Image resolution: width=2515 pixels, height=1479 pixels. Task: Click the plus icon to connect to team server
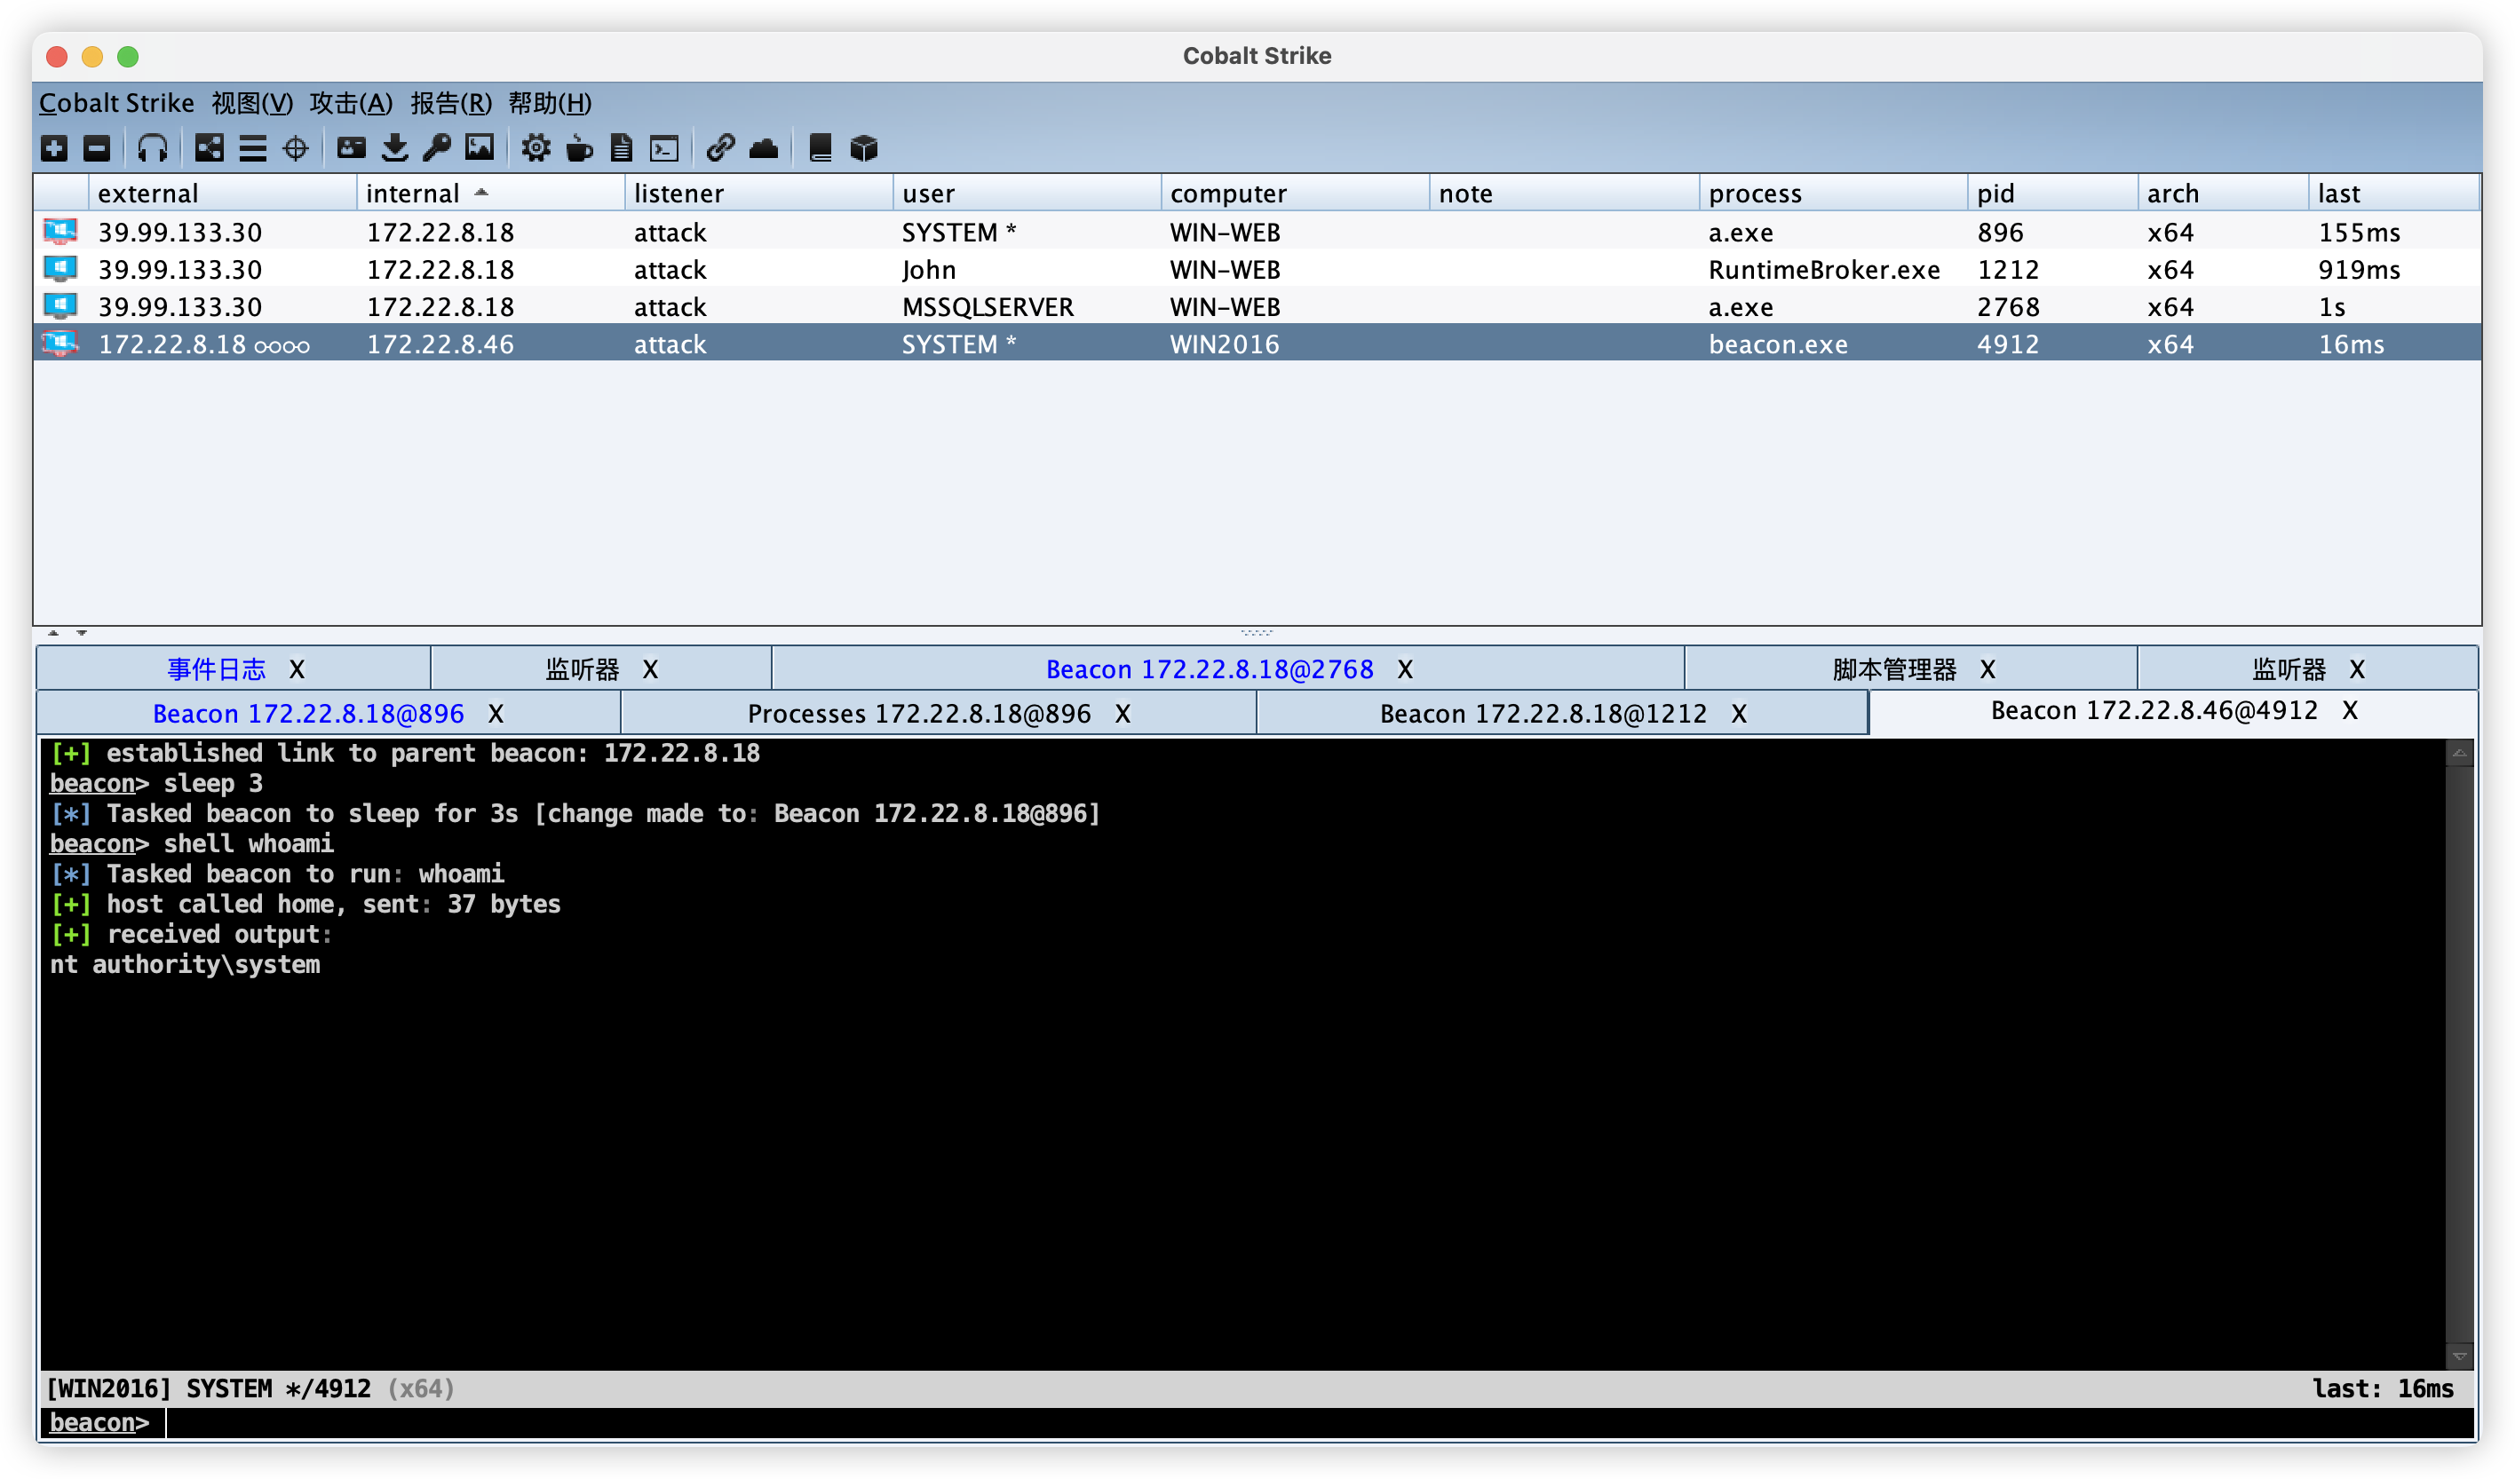pos(55,148)
